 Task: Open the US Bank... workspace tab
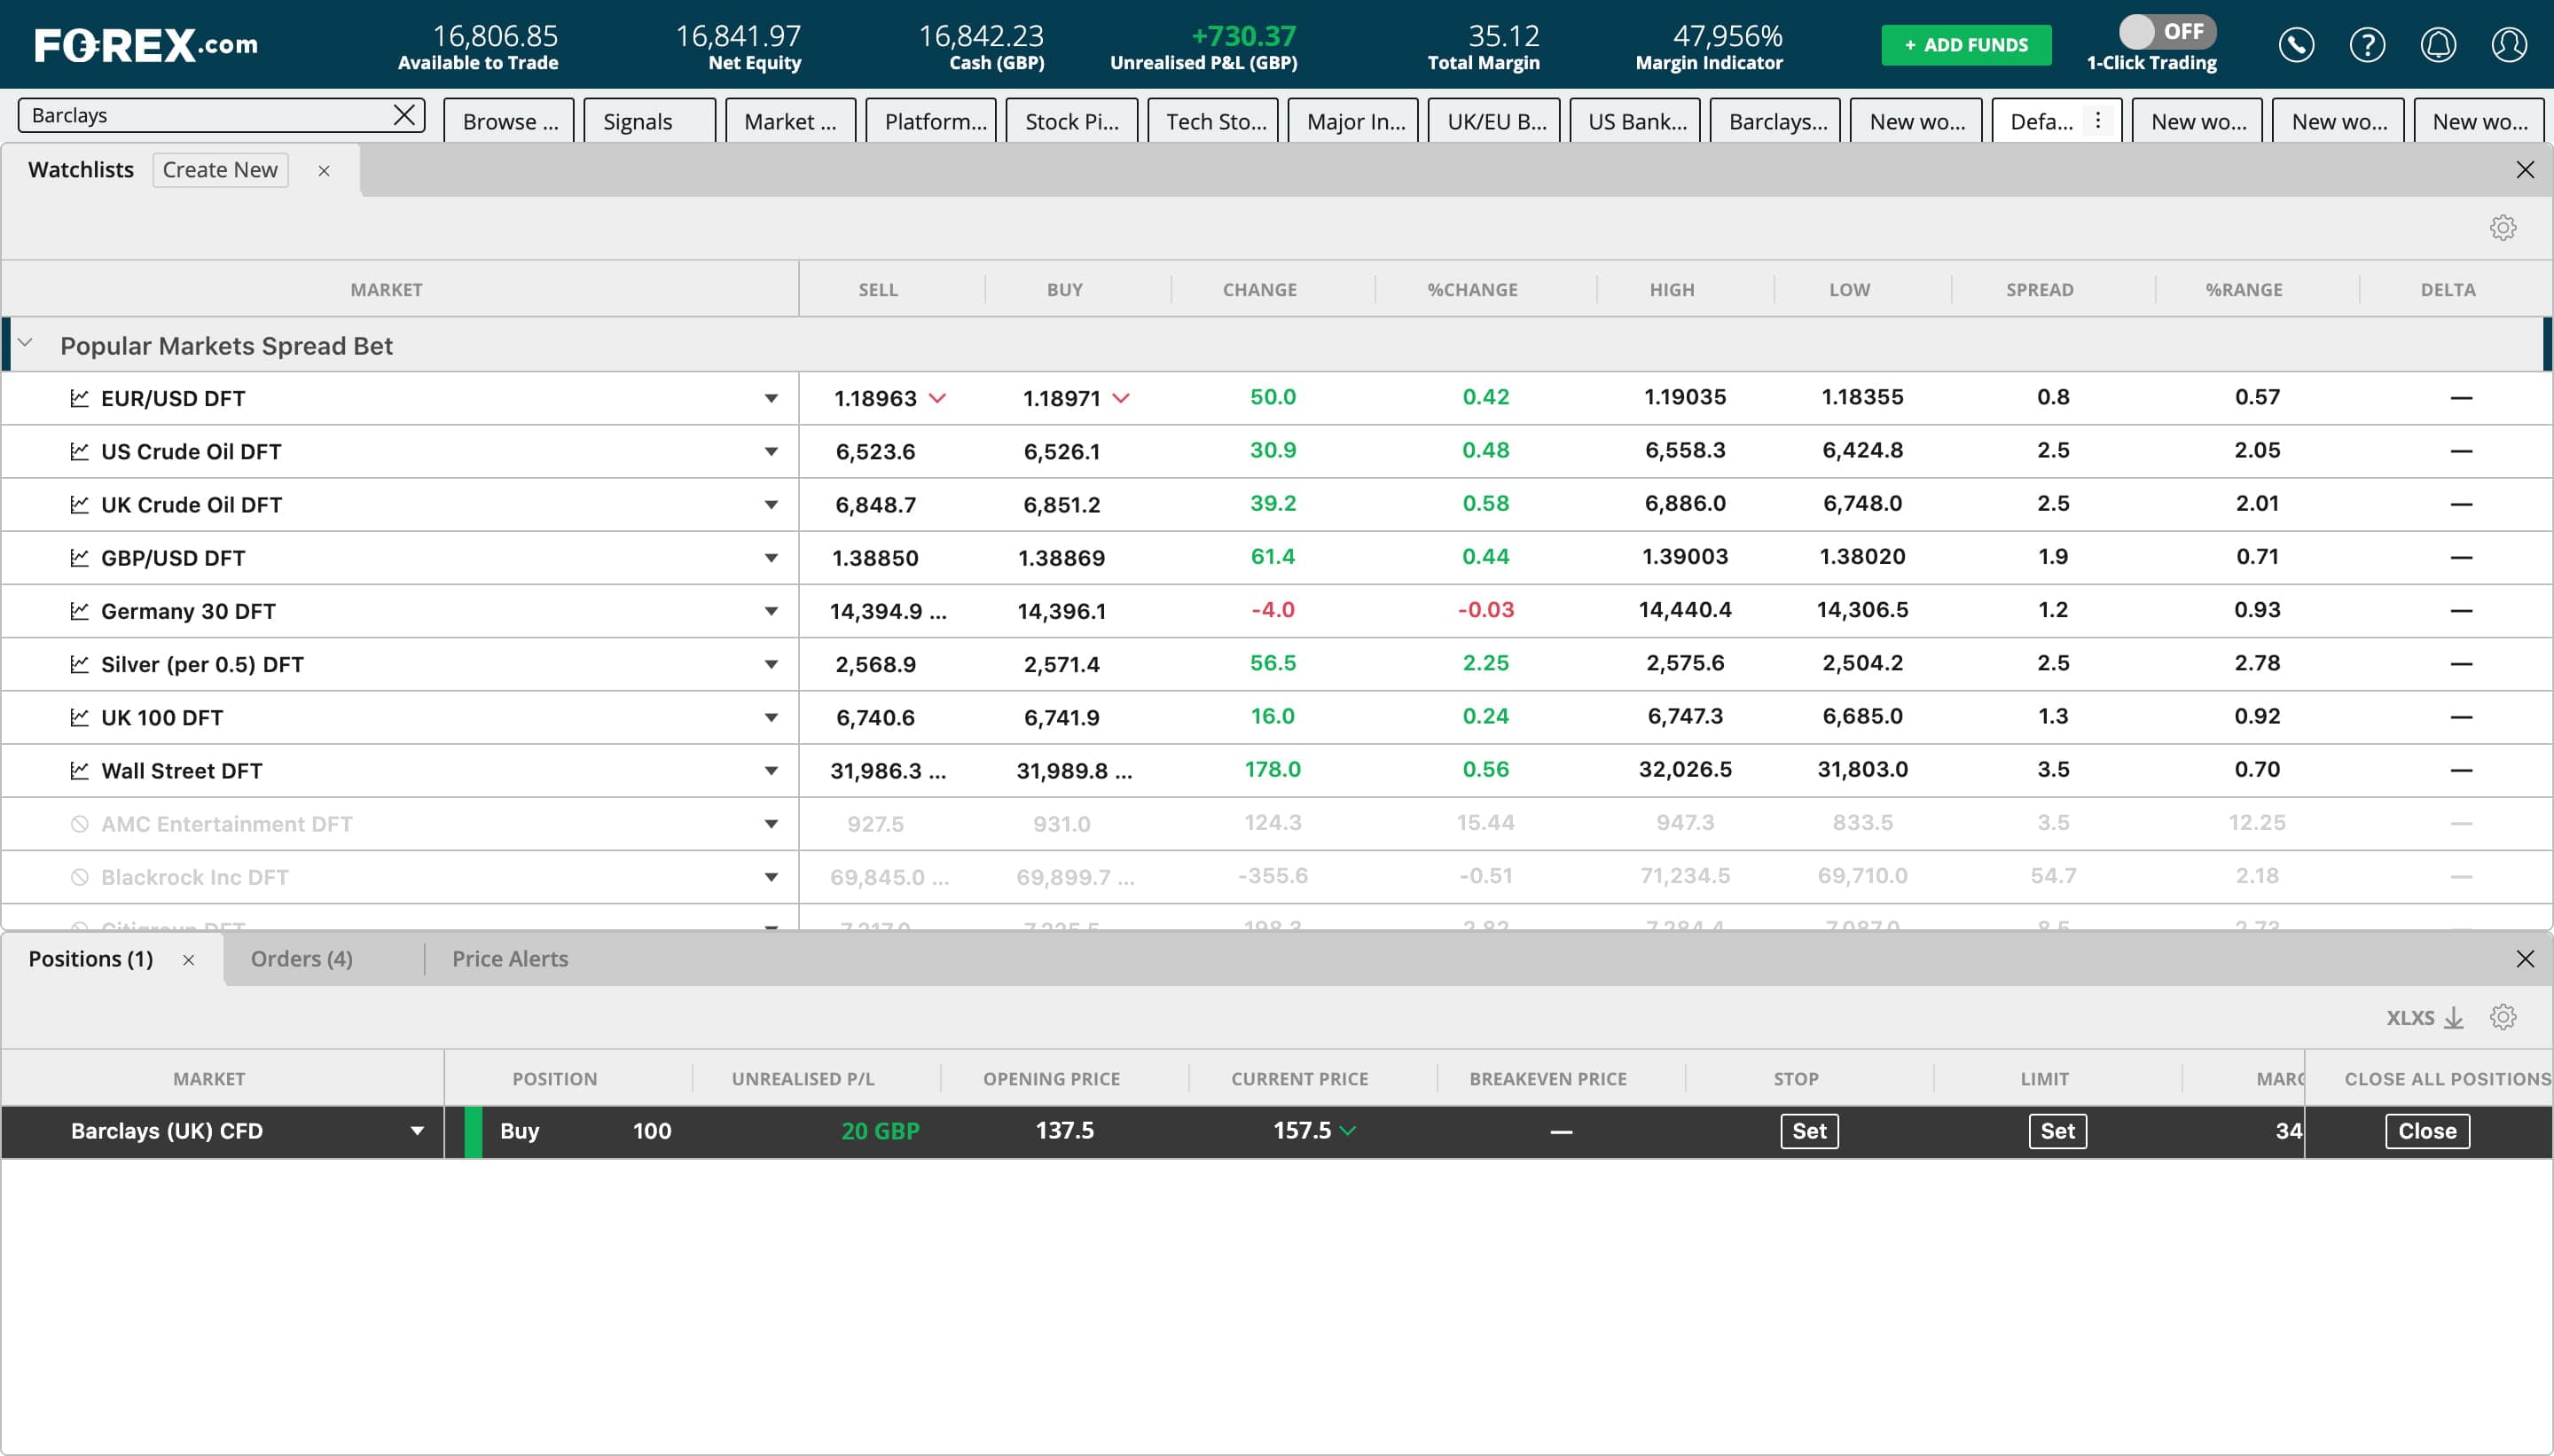click(x=1634, y=121)
